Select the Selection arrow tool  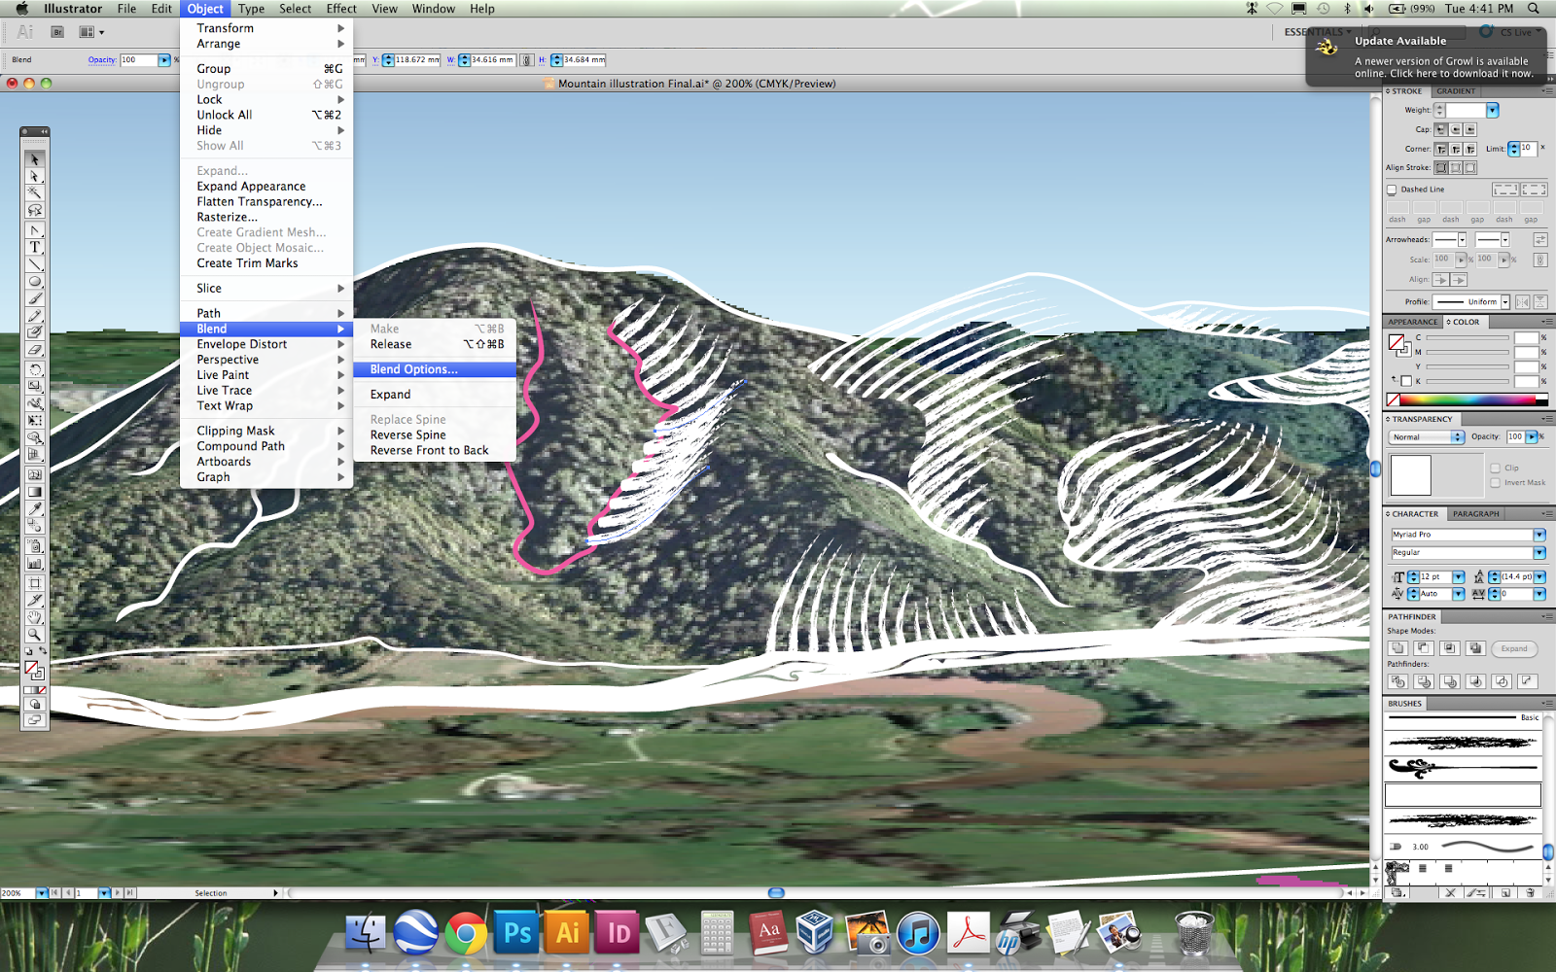35,159
